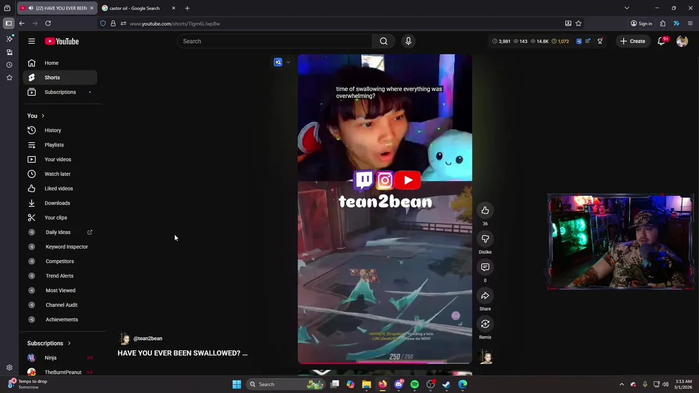The width and height of the screenshot is (699, 393).
Task: Open account avatar menu in YouTube header
Action: [682, 41]
